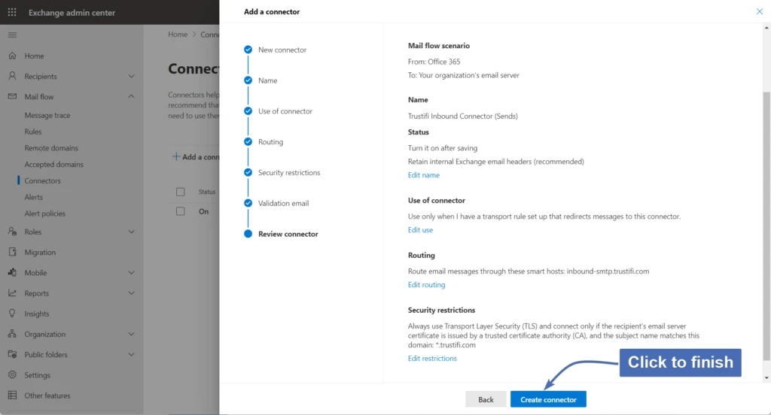
Task: Collapse the Mail flow section chevron
Action: tap(131, 97)
